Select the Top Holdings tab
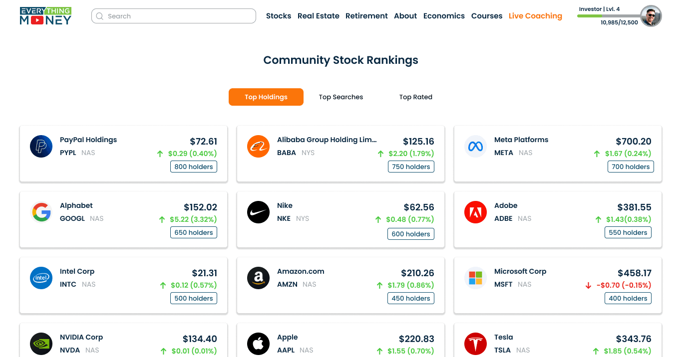The width and height of the screenshot is (682, 357). point(266,97)
